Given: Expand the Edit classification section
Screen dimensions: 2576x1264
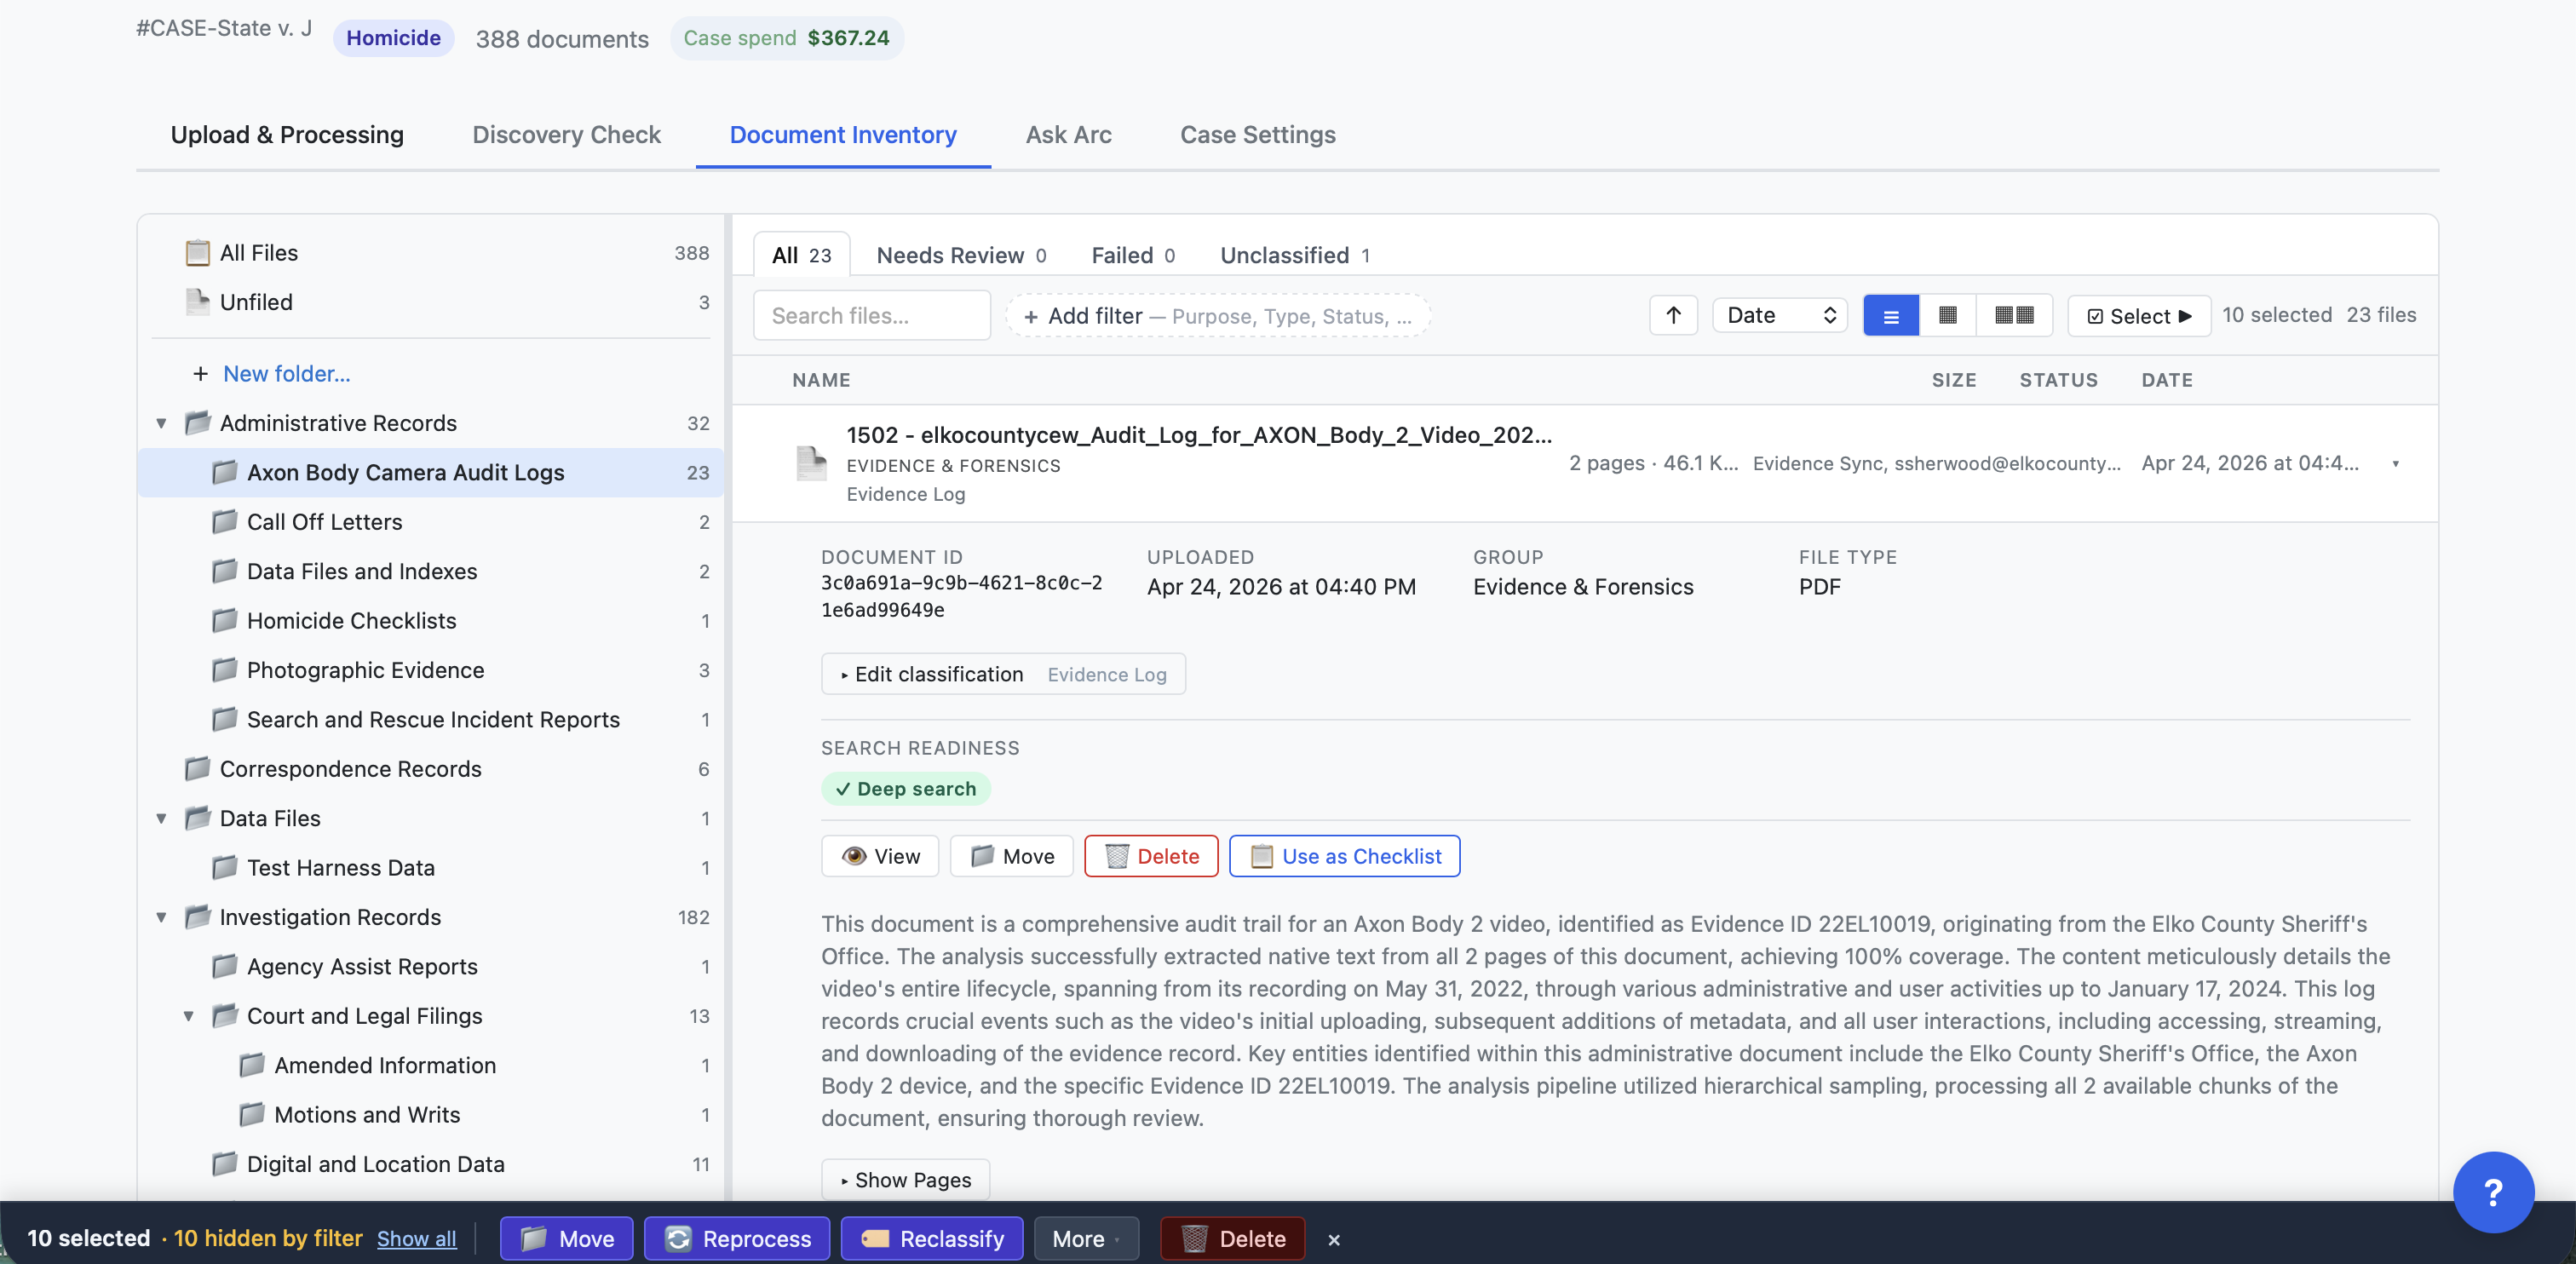Looking at the screenshot, I should coord(1003,674).
